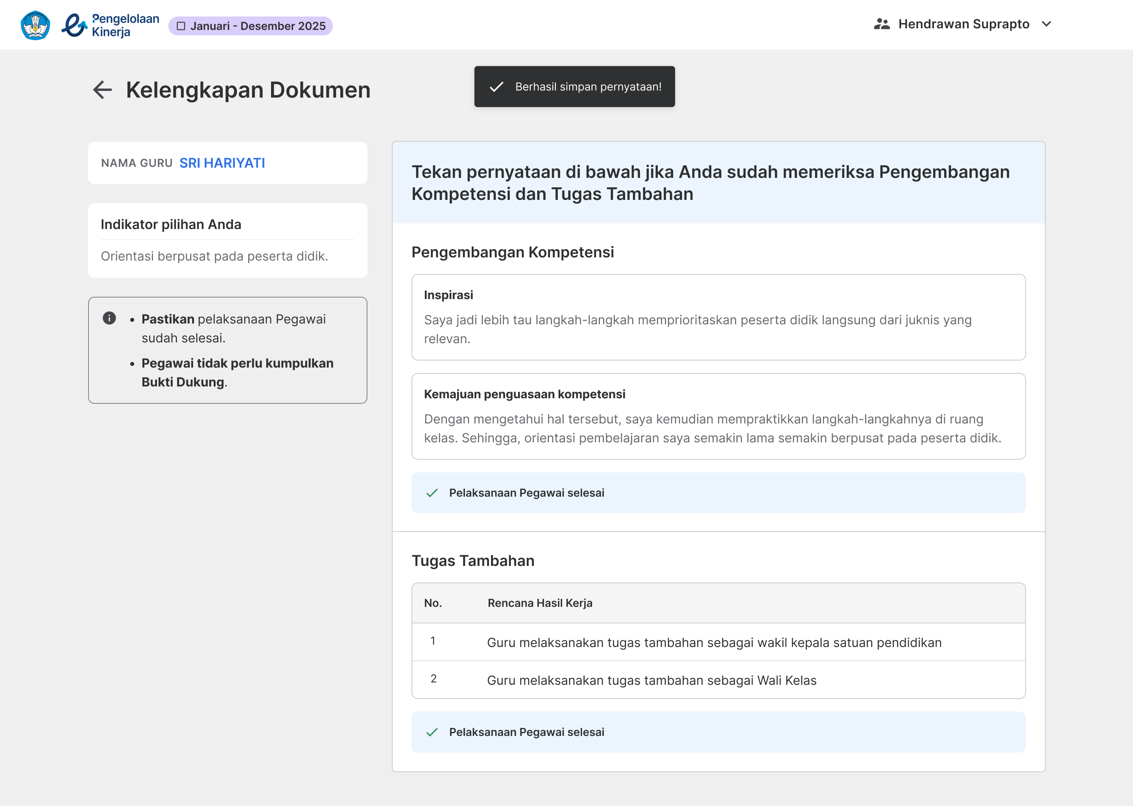Click the teacher name SRI HARIYATI
This screenshot has width=1133, height=806.
[x=222, y=163]
